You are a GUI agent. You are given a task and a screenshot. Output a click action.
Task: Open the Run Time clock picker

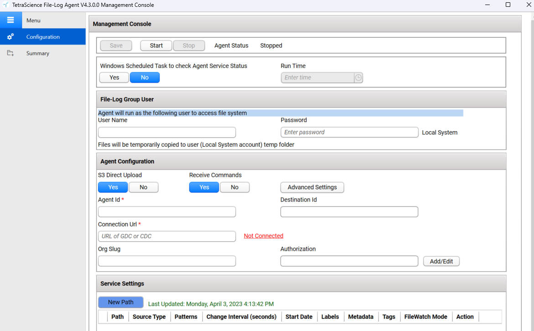pyautogui.click(x=358, y=78)
